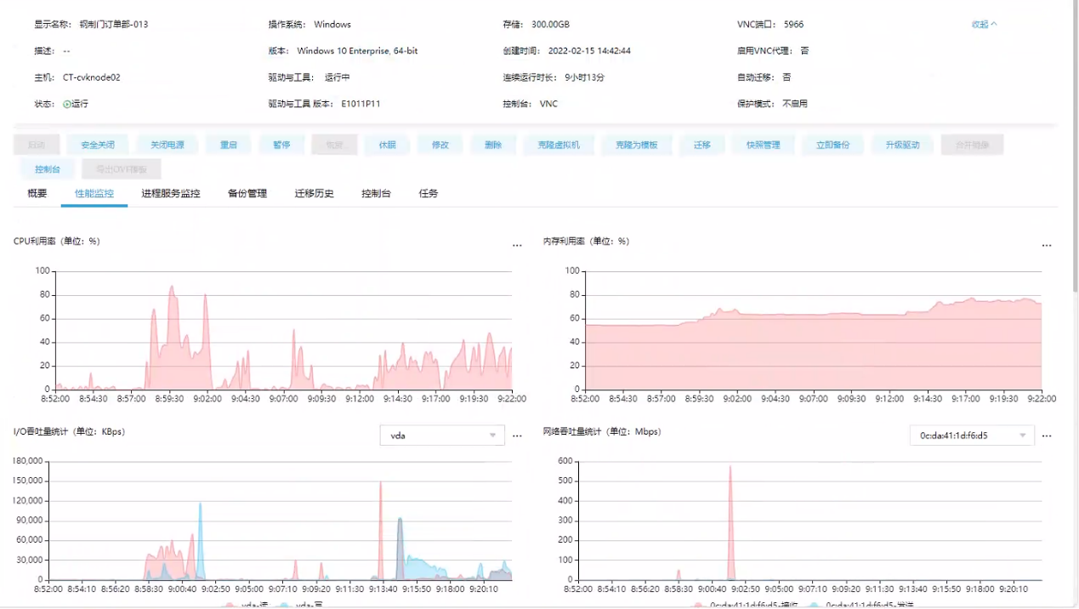
Task: Click the CPU利用率 chart title
Action: 57,242
